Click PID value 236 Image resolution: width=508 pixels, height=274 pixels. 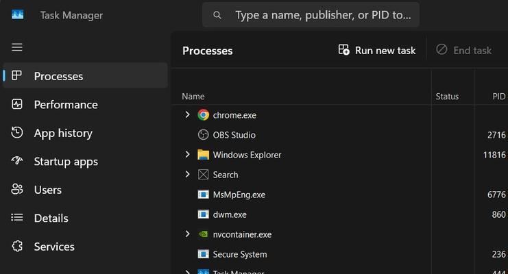(498, 254)
